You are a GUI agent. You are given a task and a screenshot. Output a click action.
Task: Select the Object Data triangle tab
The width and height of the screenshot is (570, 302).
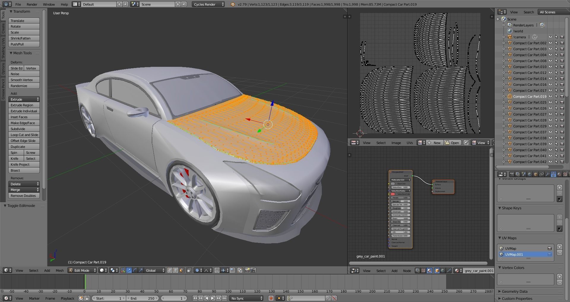pyautogui.click(x=553, y=174)
